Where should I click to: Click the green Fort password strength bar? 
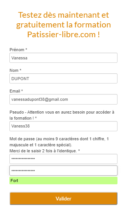(x=63, y=181)
